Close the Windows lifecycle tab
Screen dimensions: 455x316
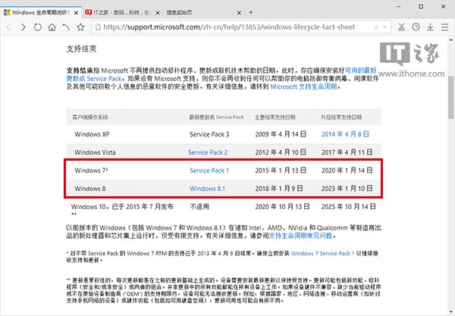(76, 13)
